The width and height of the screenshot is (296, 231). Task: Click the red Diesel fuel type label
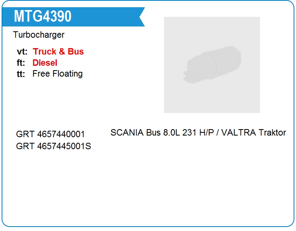pyautogui.click(x=45, y=63)
